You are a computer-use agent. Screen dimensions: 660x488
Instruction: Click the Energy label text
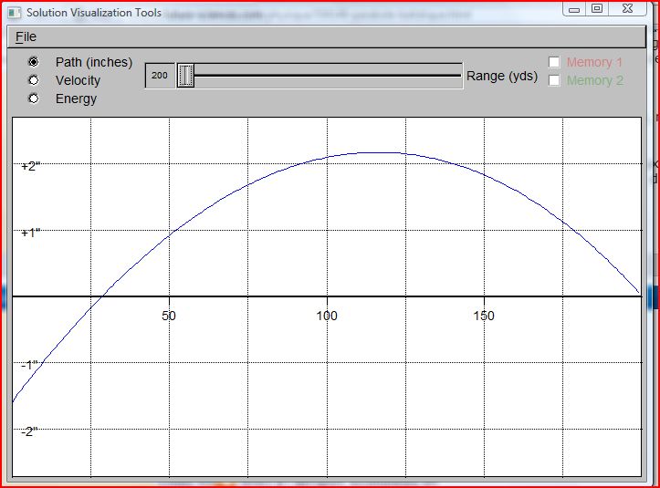(76, 99)
